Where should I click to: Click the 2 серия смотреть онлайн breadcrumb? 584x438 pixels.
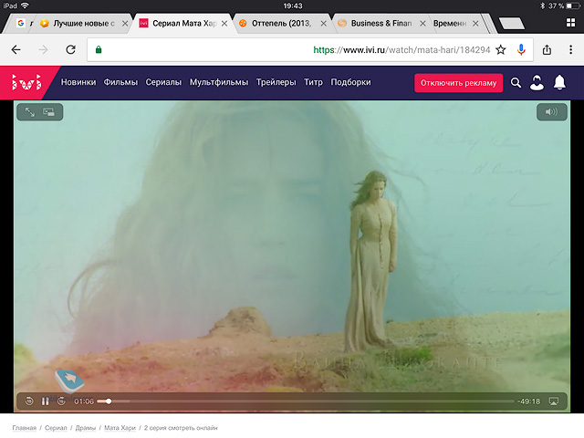click(x=181, y=428)
